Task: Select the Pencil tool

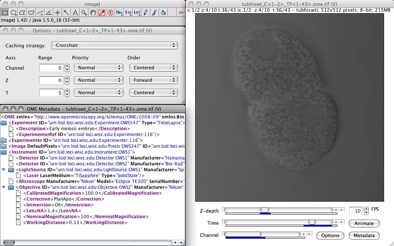Action: [x=146, y=12]
